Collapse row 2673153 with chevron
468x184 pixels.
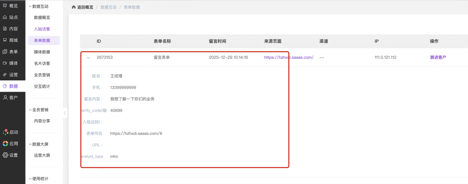[88, 57]
